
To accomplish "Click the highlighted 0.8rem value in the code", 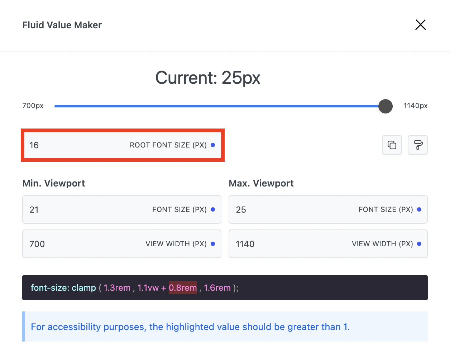I will pyautogui.click(x=183, y=288).
